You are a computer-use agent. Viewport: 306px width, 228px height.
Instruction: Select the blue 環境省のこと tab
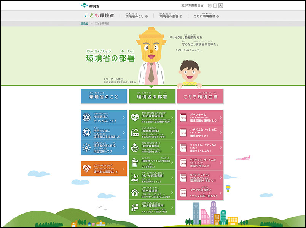pyautogui.click(x=104, y=97)
